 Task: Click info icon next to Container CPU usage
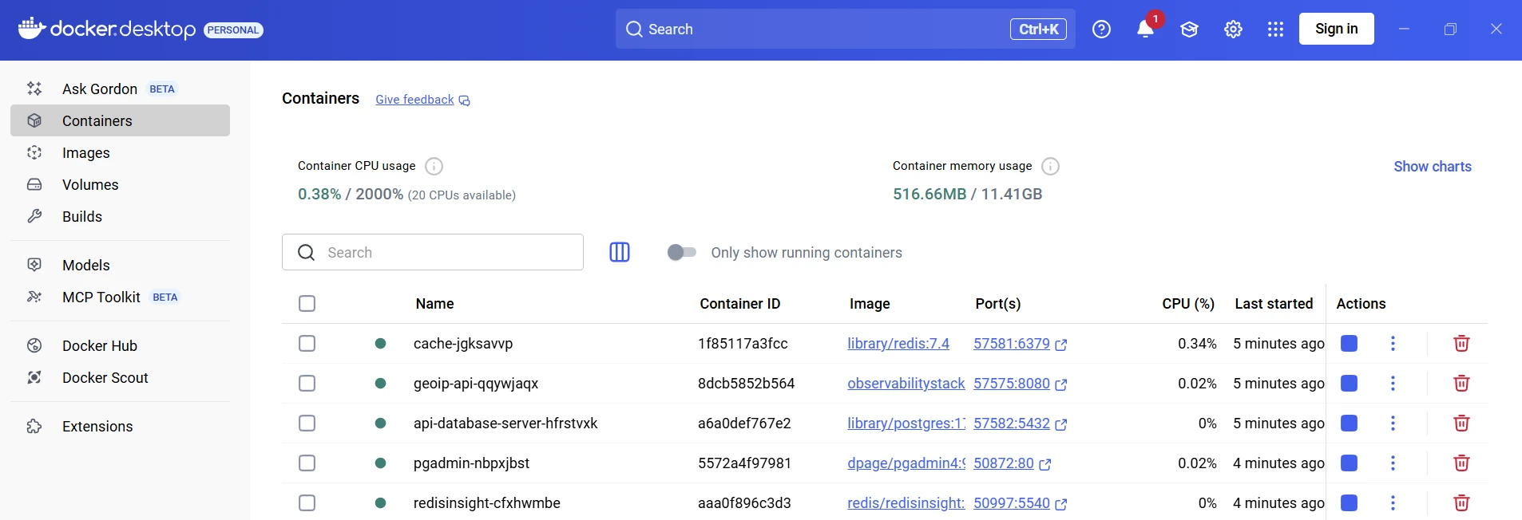point(434,166)
